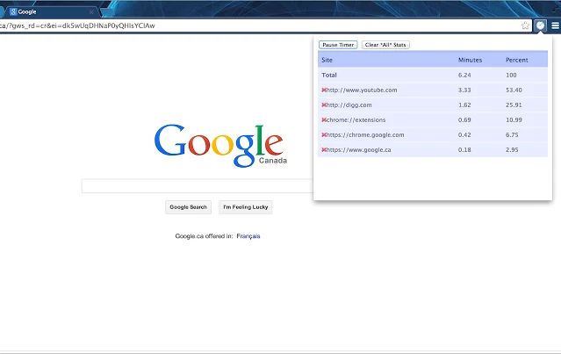561x354 pixels.
Task: Click I'm Feeling Lucky button
Action: [246, 207]
